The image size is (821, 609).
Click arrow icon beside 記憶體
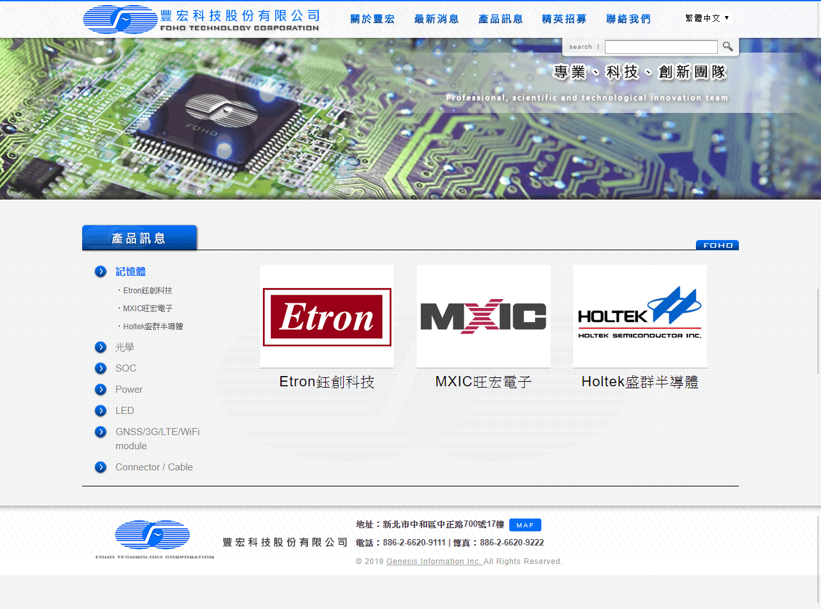[x=101, y=271]
